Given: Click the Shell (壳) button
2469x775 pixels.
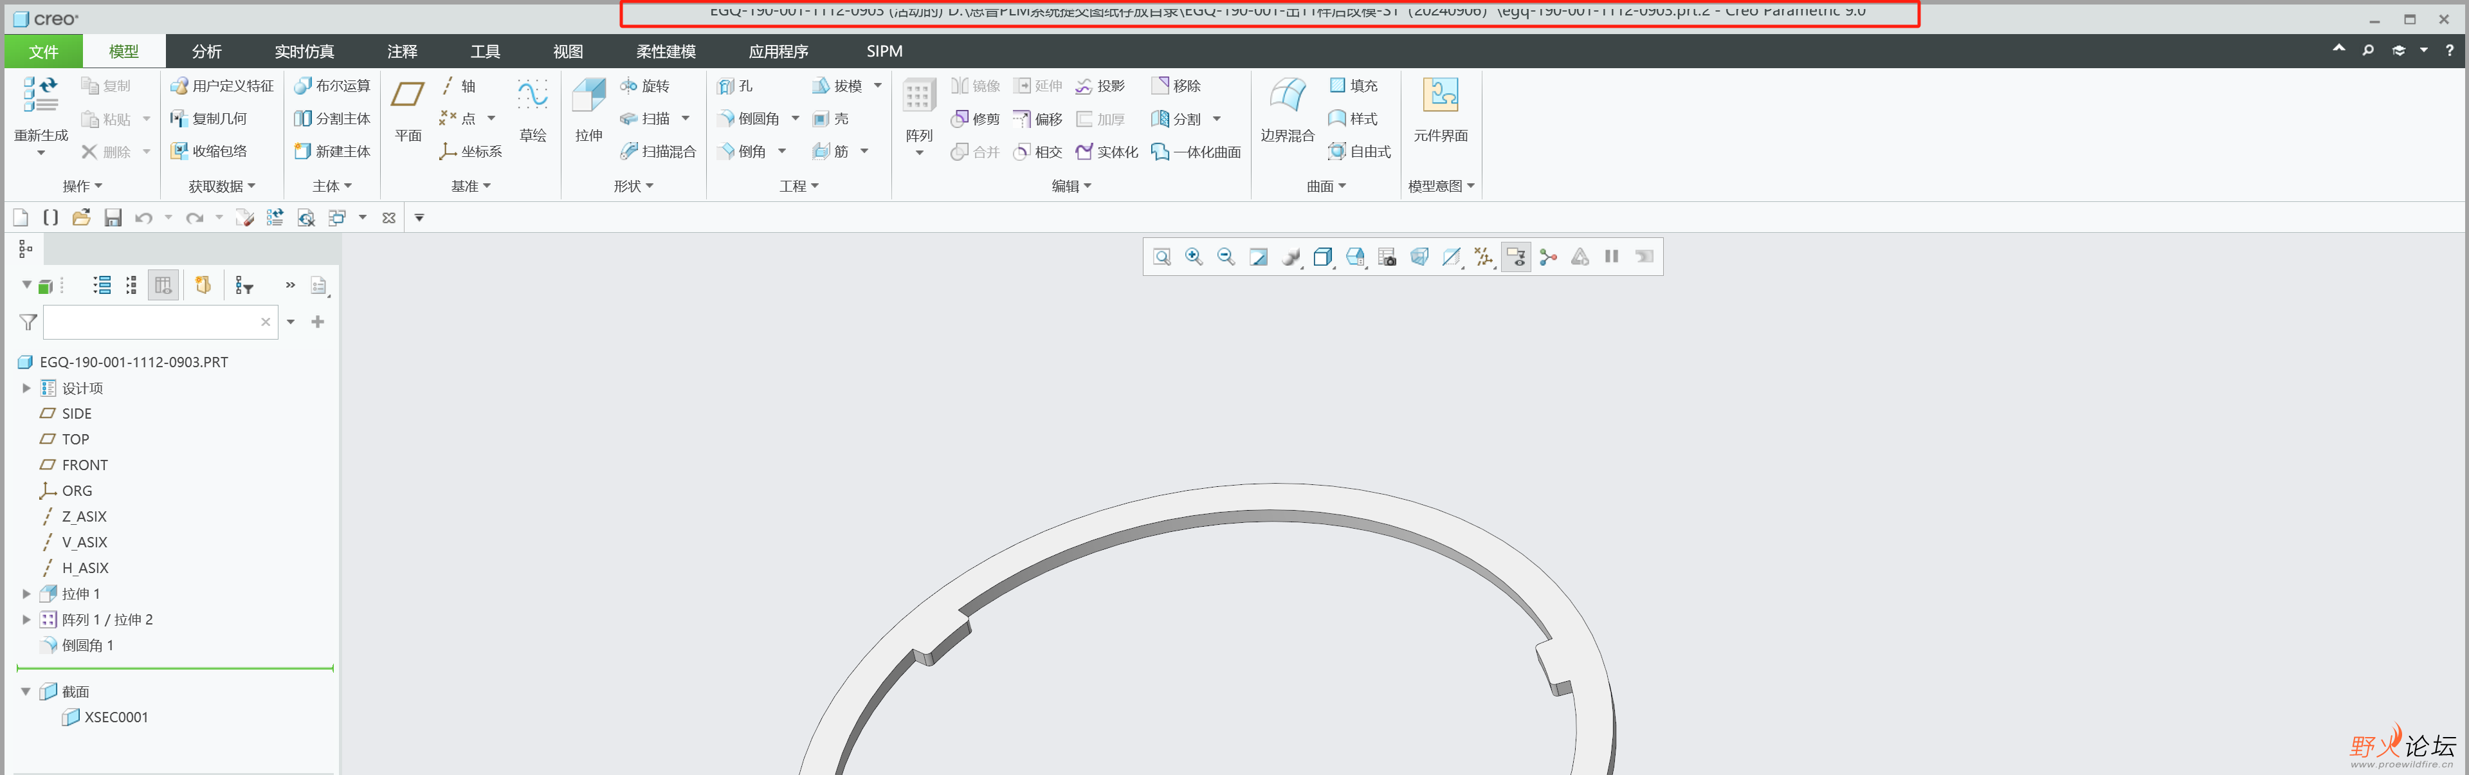Looking at the screenshot, I should (831, 119).
